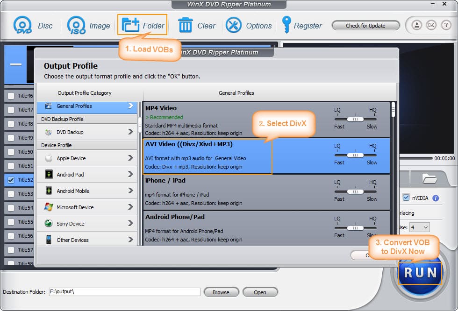Uncheck the Title52 checkbox
This screenshot has height=311, width=458.
coord(11,180)
